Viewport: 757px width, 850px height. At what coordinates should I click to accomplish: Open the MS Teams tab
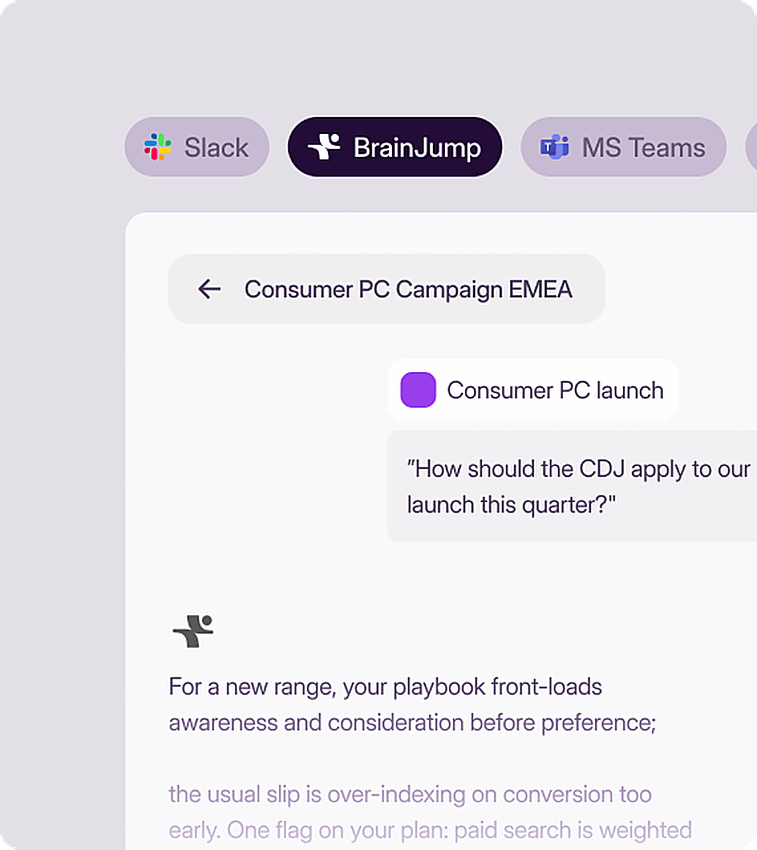pyautogui.click(x=624, y=147)
